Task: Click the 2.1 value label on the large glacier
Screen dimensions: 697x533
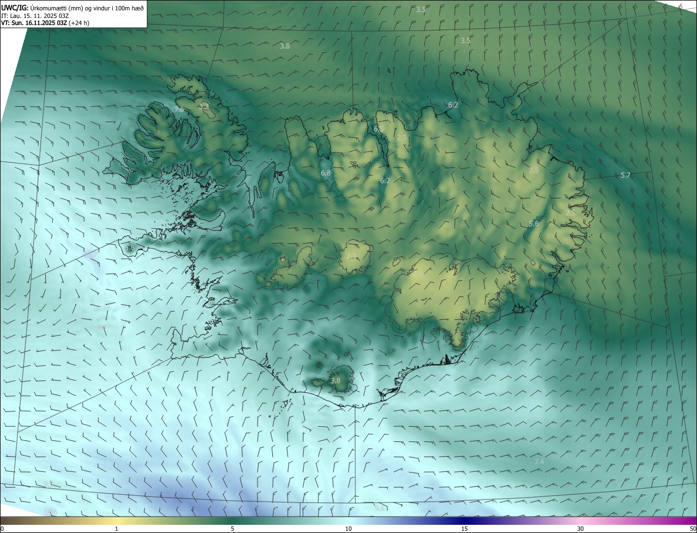Action: [417, 274]
